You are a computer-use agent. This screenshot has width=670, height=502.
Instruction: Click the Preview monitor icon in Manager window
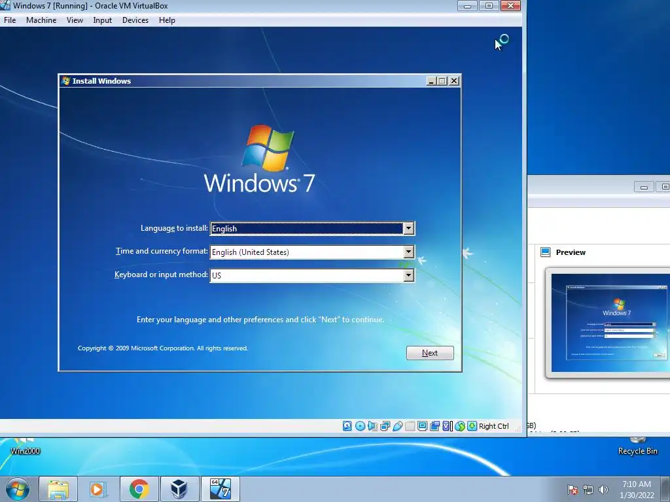coord(545,252)
